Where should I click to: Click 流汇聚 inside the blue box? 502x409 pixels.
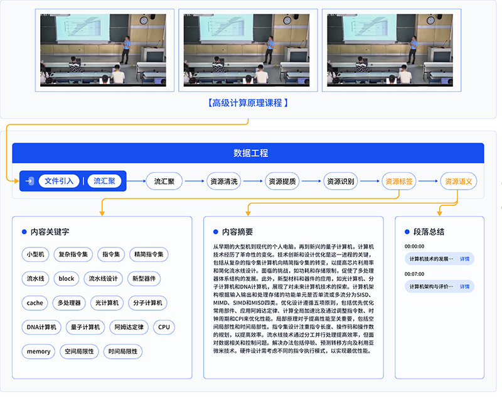click(x=104, y=181)
